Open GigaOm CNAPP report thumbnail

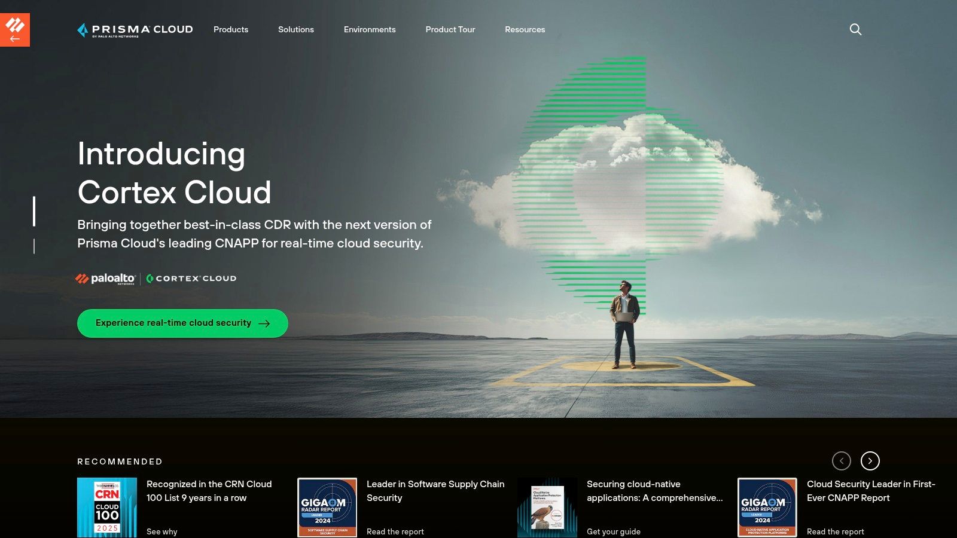pyautogui.click(x=767, y=508)
